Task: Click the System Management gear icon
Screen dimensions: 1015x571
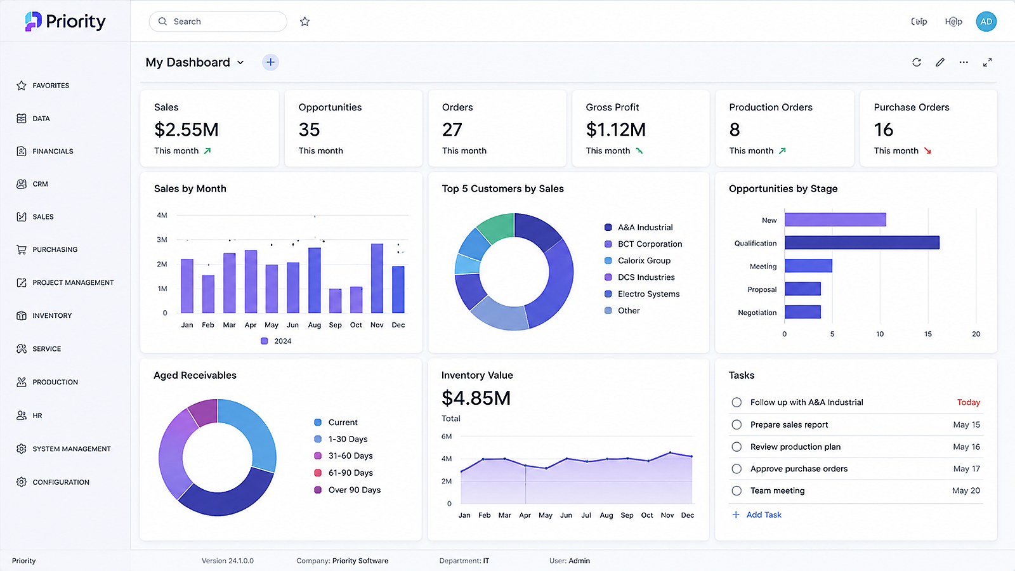Action: [22, 449]
